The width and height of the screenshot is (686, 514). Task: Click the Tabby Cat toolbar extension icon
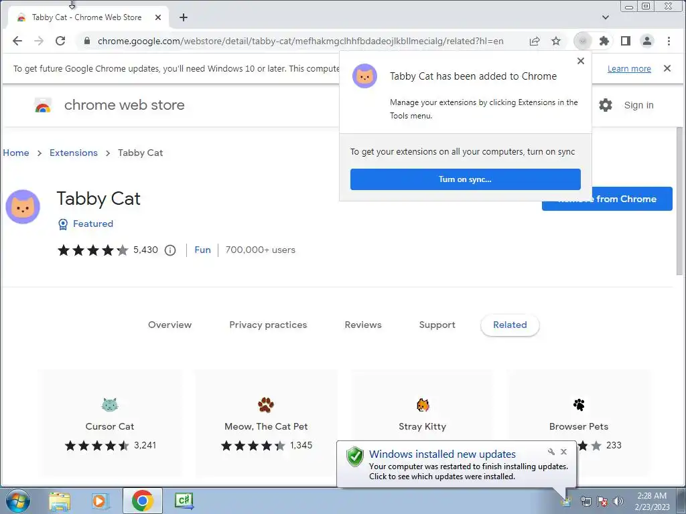tap(583, 41)
